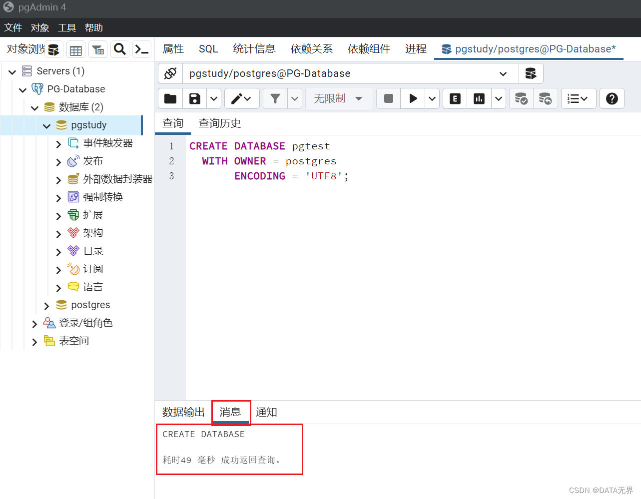Execute the query with the play icon
This screenshot has height=499, width=641.
[x=413, y=98]
